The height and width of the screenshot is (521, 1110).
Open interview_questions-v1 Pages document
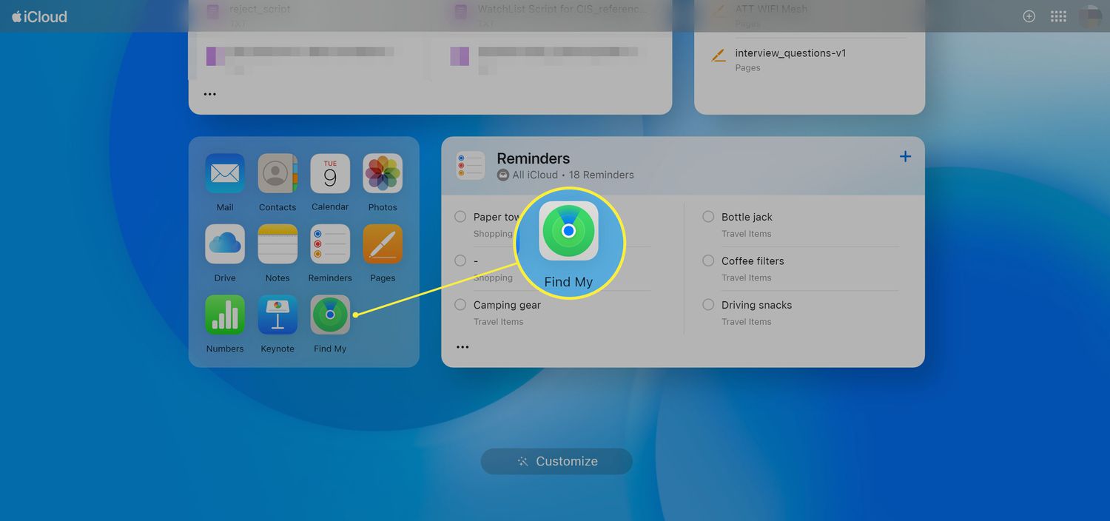click(x=790, y=53)
